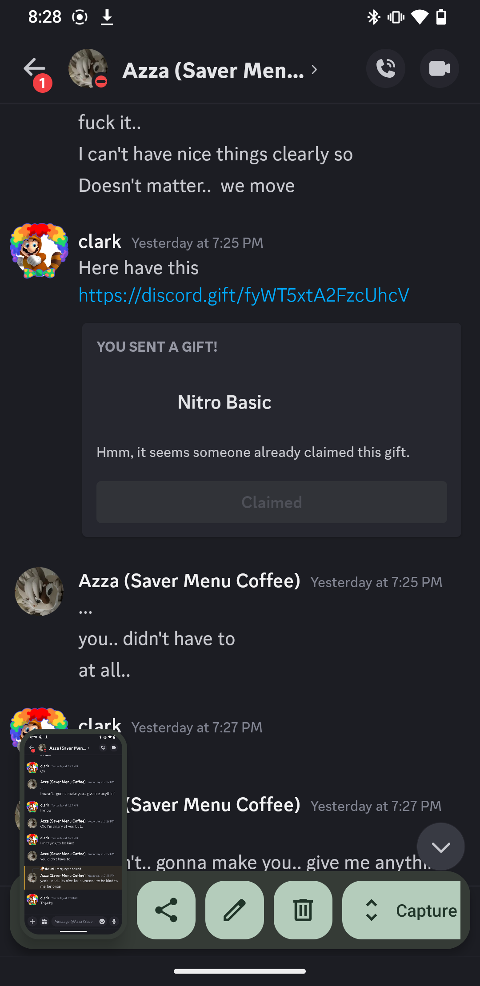Start a video call with Azza
This screenshot has height=986, width=480.
[439, 69]
